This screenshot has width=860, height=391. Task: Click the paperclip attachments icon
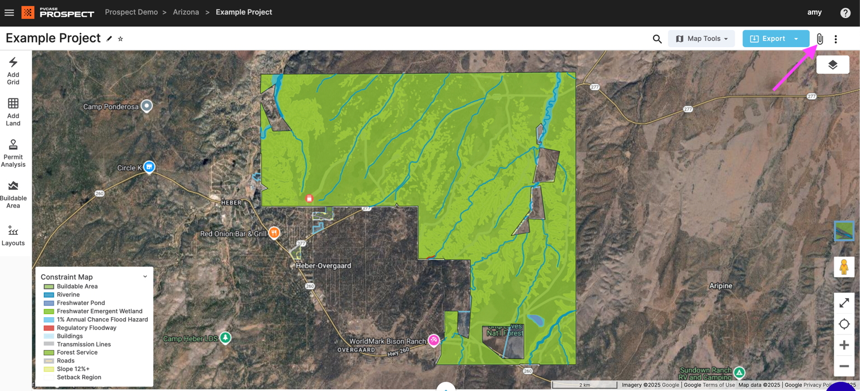coord(819,39)
